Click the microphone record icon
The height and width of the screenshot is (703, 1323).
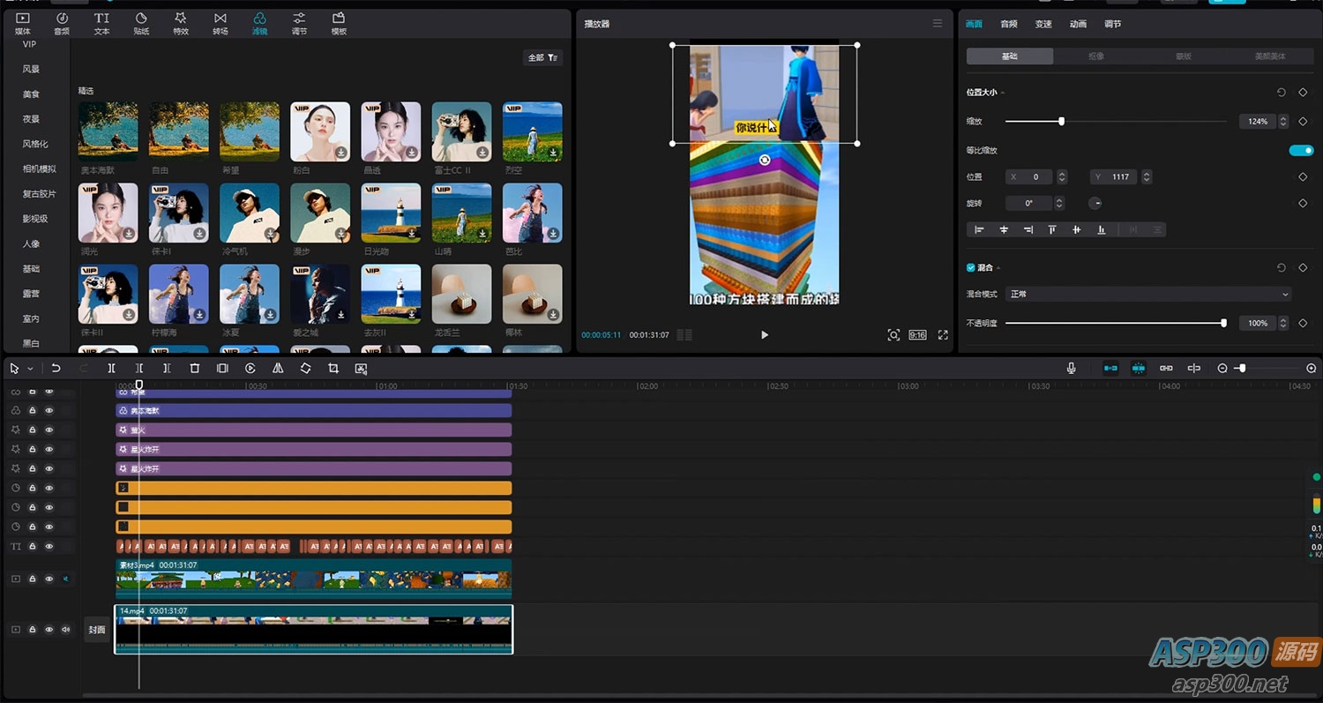tap(1071, 369)
